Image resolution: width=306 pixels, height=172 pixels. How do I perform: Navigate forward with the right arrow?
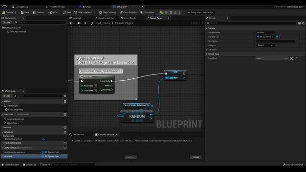point(85,23)
